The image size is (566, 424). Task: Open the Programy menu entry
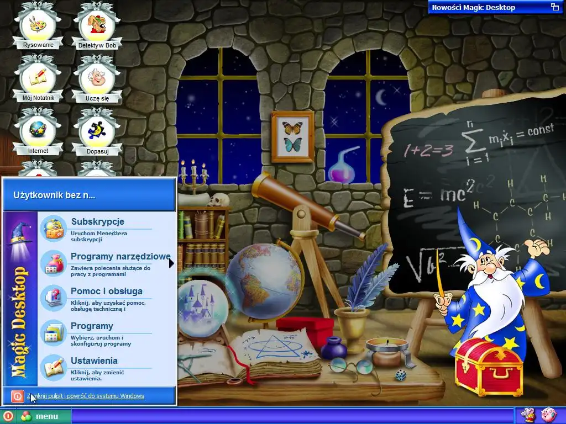[107, 333]
